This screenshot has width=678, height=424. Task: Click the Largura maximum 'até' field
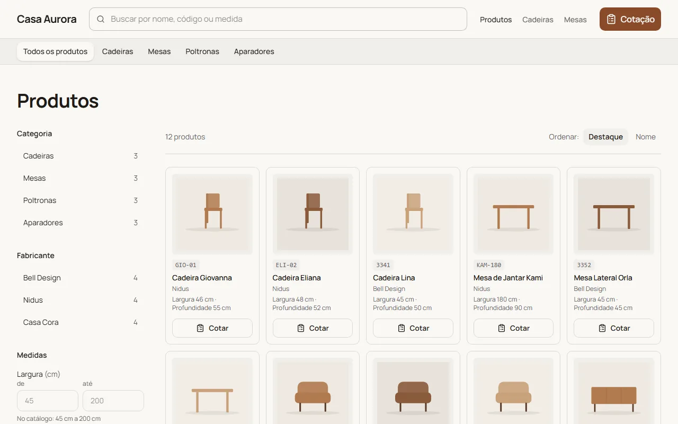(x=113, y=401)
